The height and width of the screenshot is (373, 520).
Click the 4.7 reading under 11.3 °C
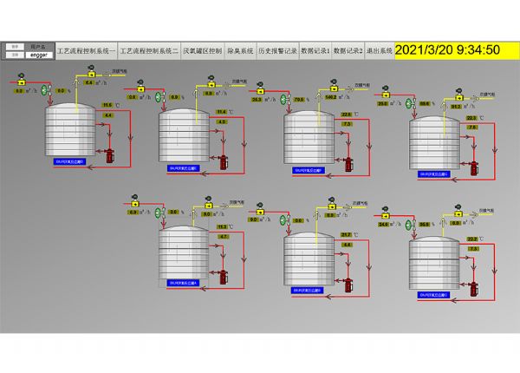(x=224, y=237)
